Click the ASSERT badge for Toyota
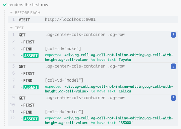Image resolution: width=181 pixels, height=129 pixels. (31, 55)
